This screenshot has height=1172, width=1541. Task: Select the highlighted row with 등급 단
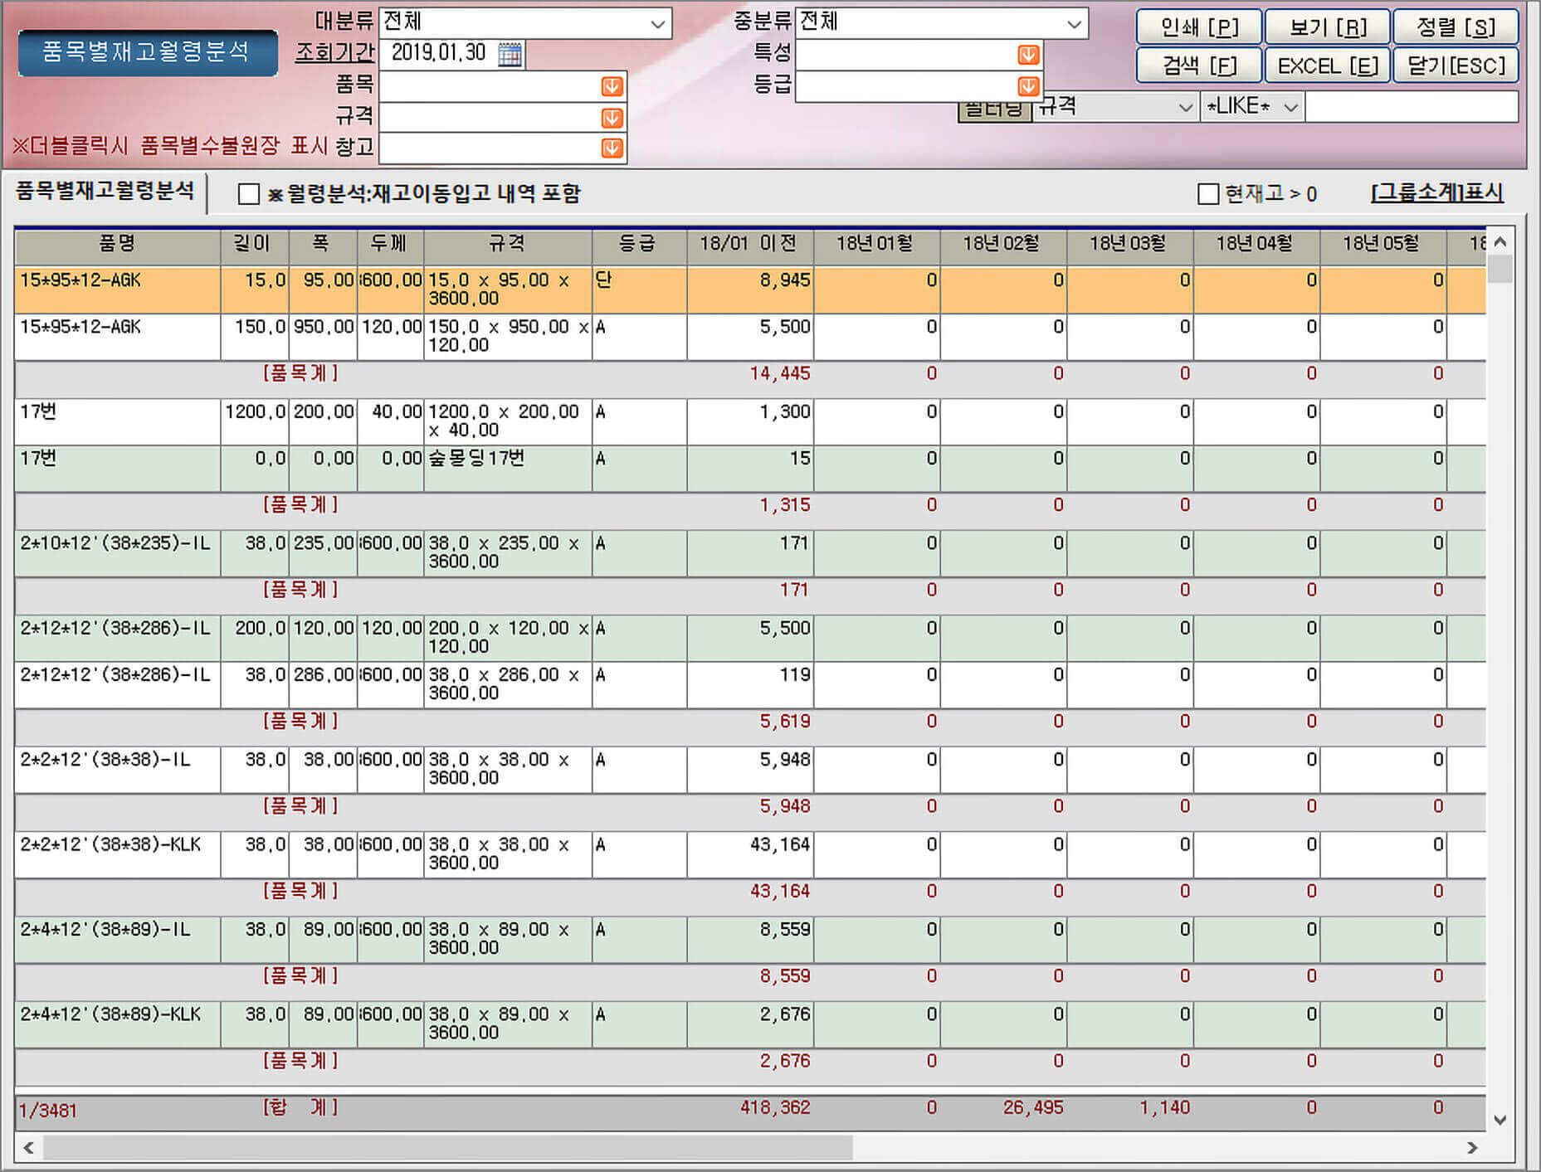(750, 289)
